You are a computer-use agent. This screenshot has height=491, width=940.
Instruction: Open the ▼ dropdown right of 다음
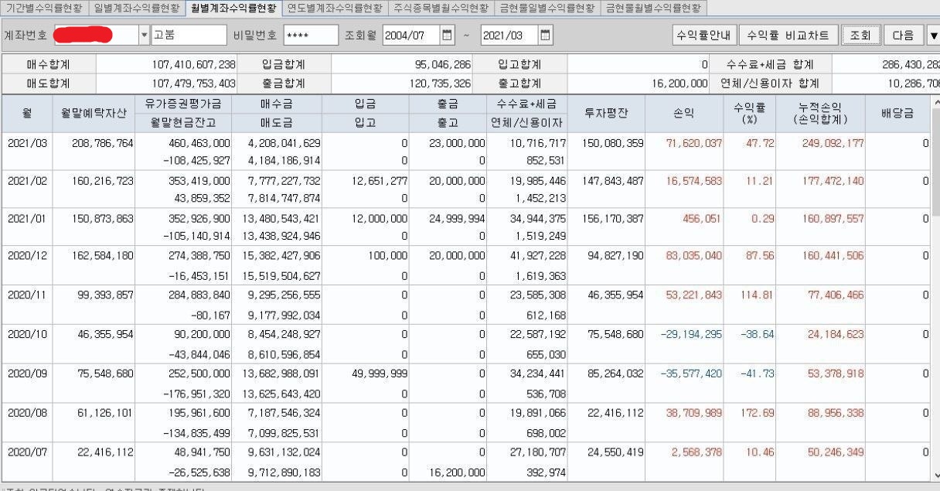coord(933,35)
